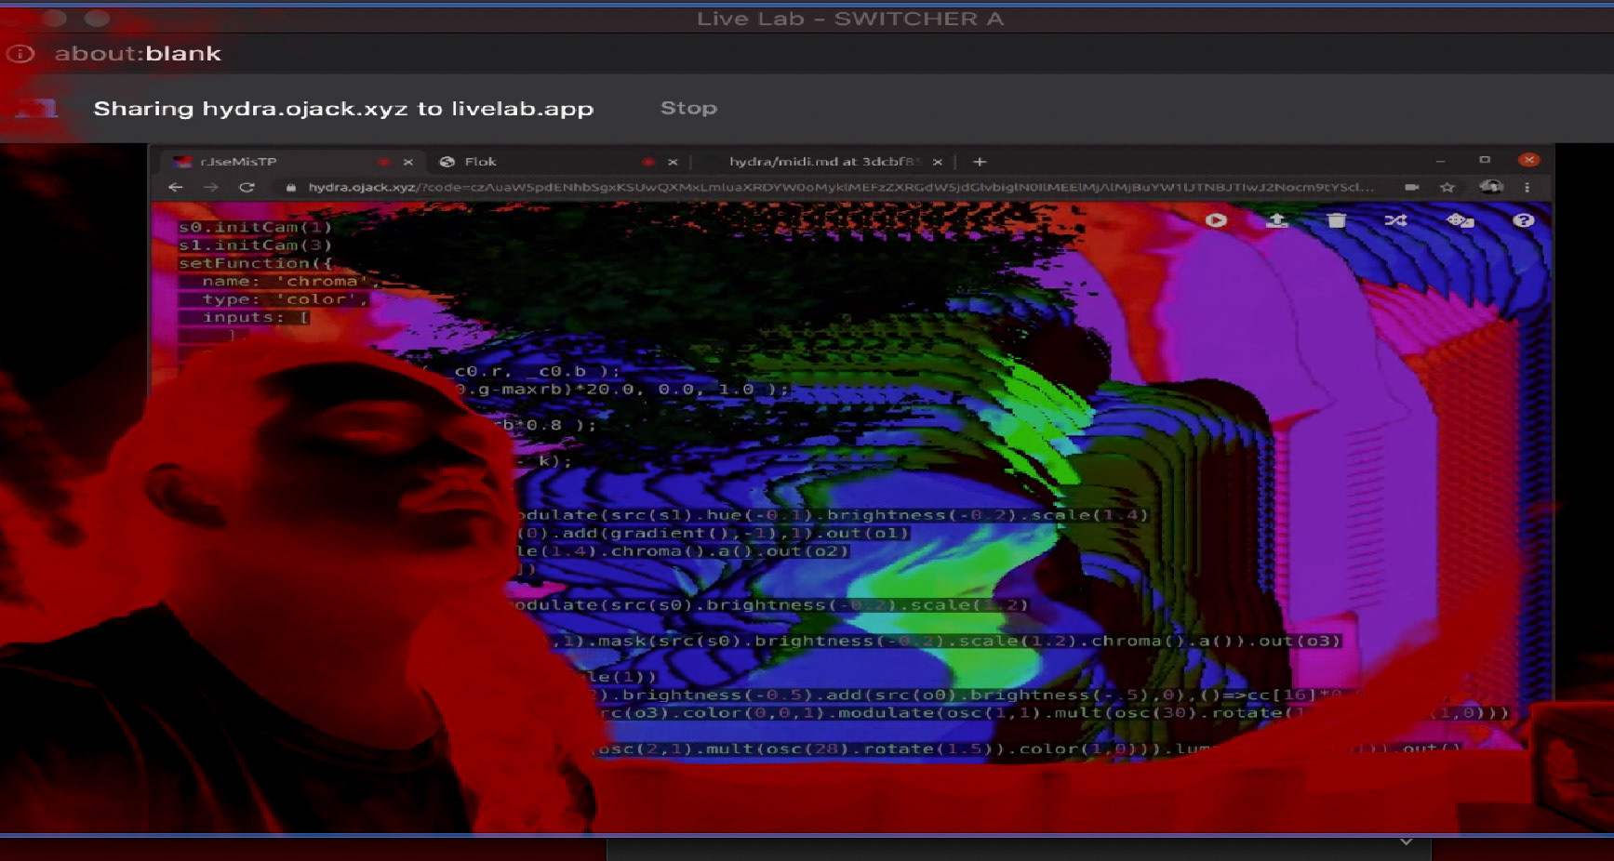The height and width of the screenshot is (861, 1614).
Task: Run all Hydra code with play icon
Action: 1216,220
